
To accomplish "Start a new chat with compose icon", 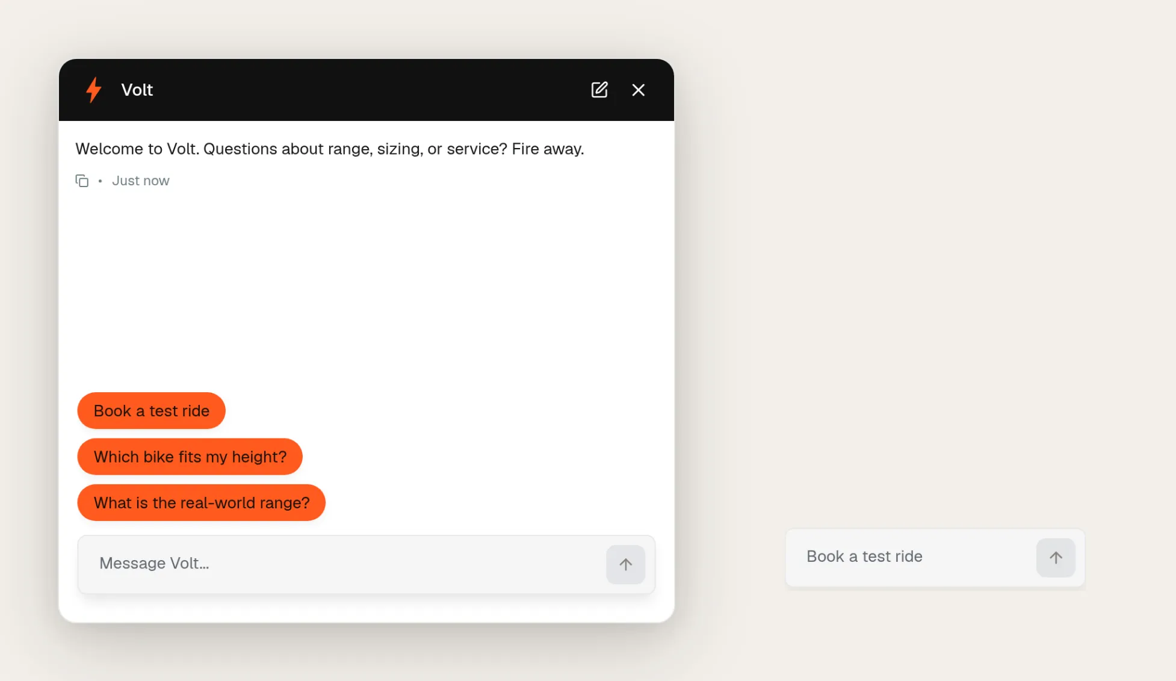I will tap(599, 90).
